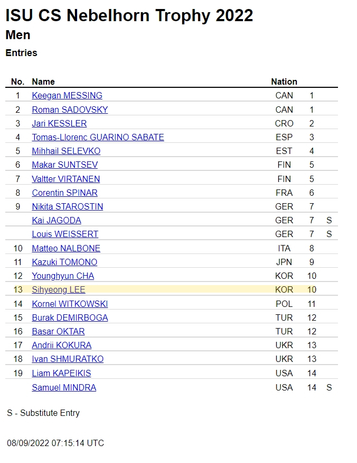Open Kazuki TOMONO's skater page

point(64,262)
